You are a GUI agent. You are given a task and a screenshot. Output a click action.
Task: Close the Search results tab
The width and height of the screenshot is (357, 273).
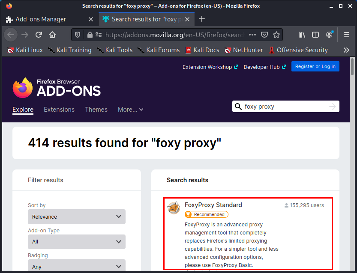187,19
